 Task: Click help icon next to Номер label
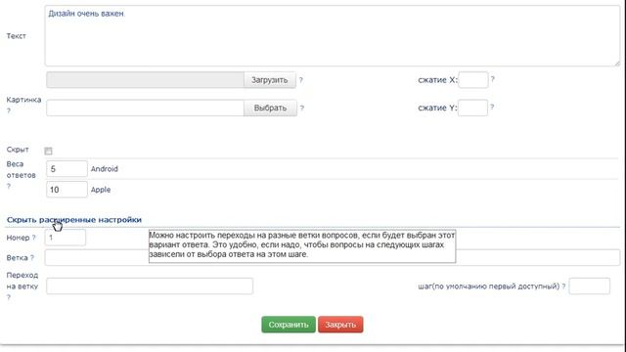(34, 238)
